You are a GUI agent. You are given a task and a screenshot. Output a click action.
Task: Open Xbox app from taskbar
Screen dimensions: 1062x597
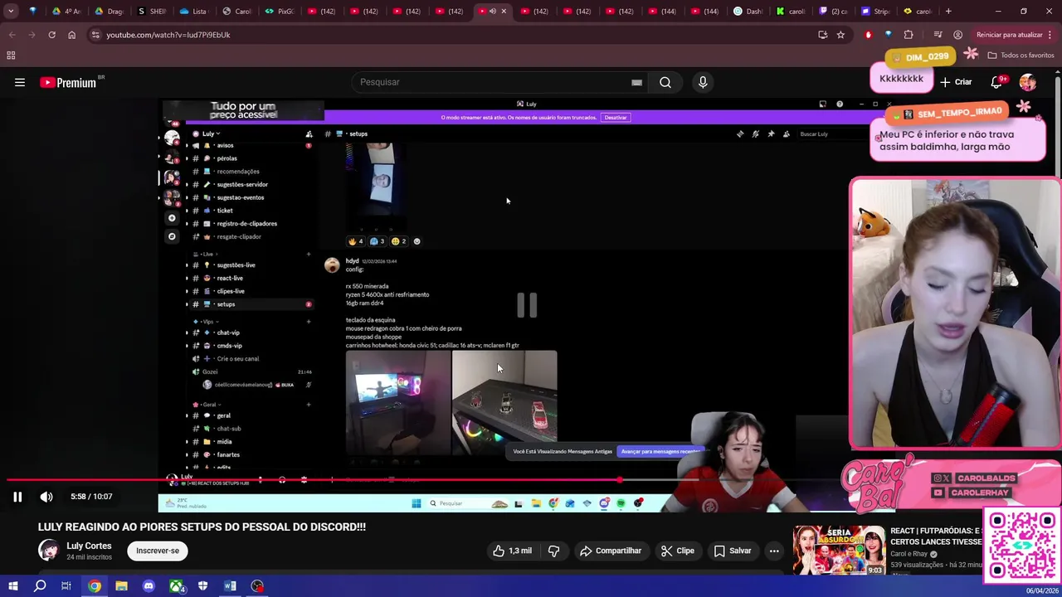tap(176, 586)
